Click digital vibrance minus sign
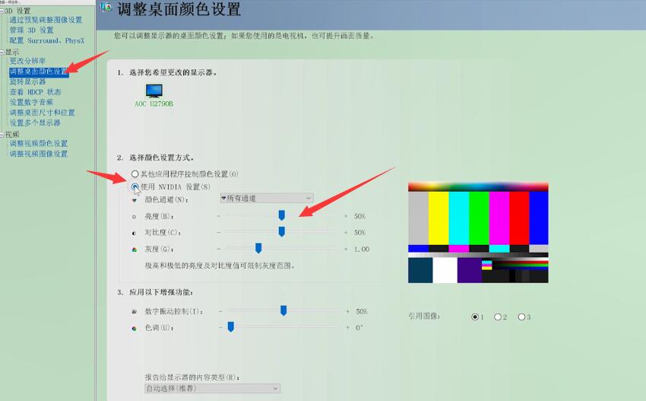Viewport: 646px width, 401px height. [x=221, y=311]
